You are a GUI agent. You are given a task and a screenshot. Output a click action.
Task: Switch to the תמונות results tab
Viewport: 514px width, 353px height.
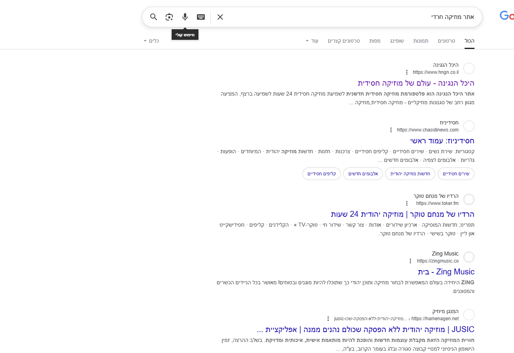pos(421,41)
